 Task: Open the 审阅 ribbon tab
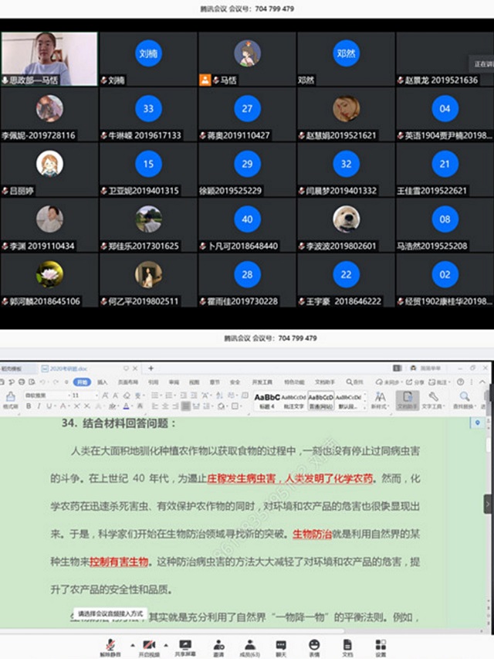click(x=174, y=382)
